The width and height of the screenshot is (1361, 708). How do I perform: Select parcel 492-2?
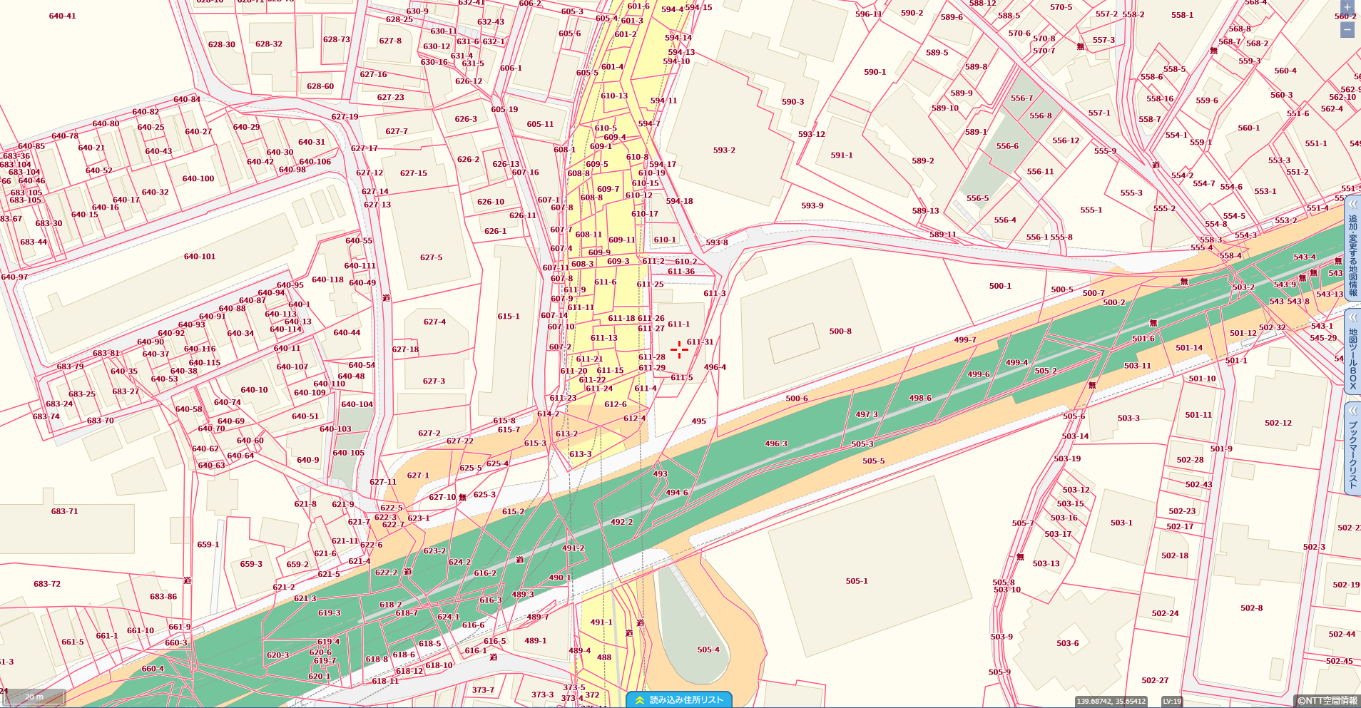click(621, 522)
